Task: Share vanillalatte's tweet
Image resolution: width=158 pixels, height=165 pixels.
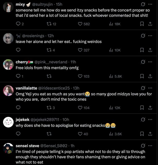Action: point(150,108)
